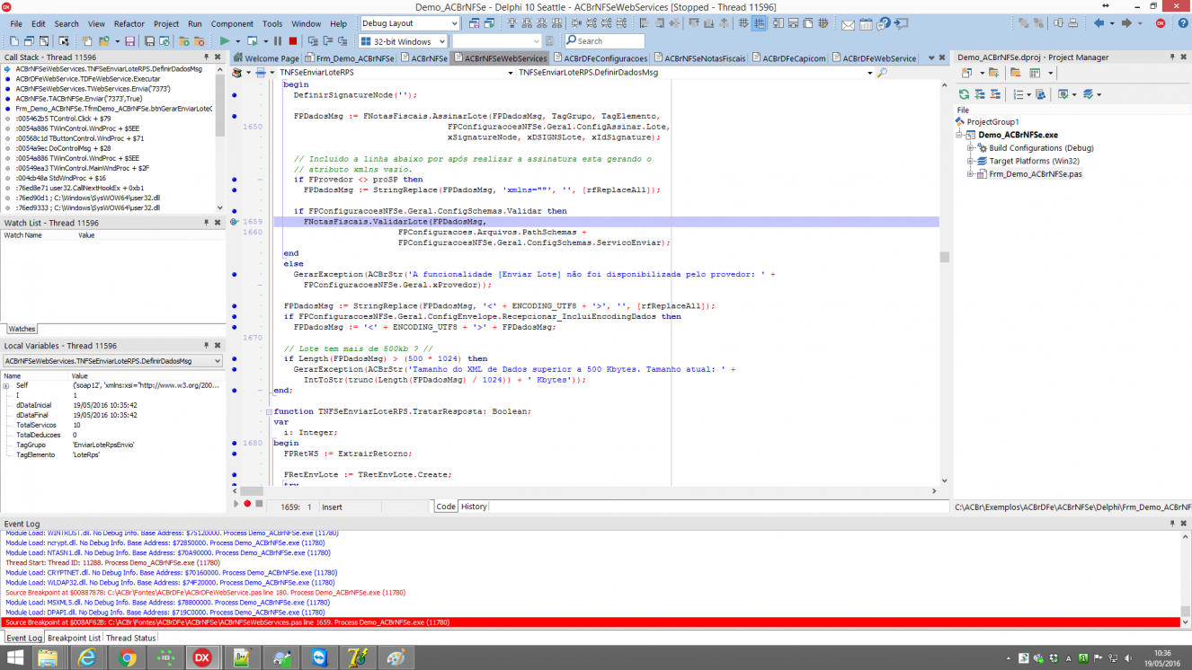Click the Save Desktop layout icon
Screen dimensions: 1192x670
pos(474,23)
